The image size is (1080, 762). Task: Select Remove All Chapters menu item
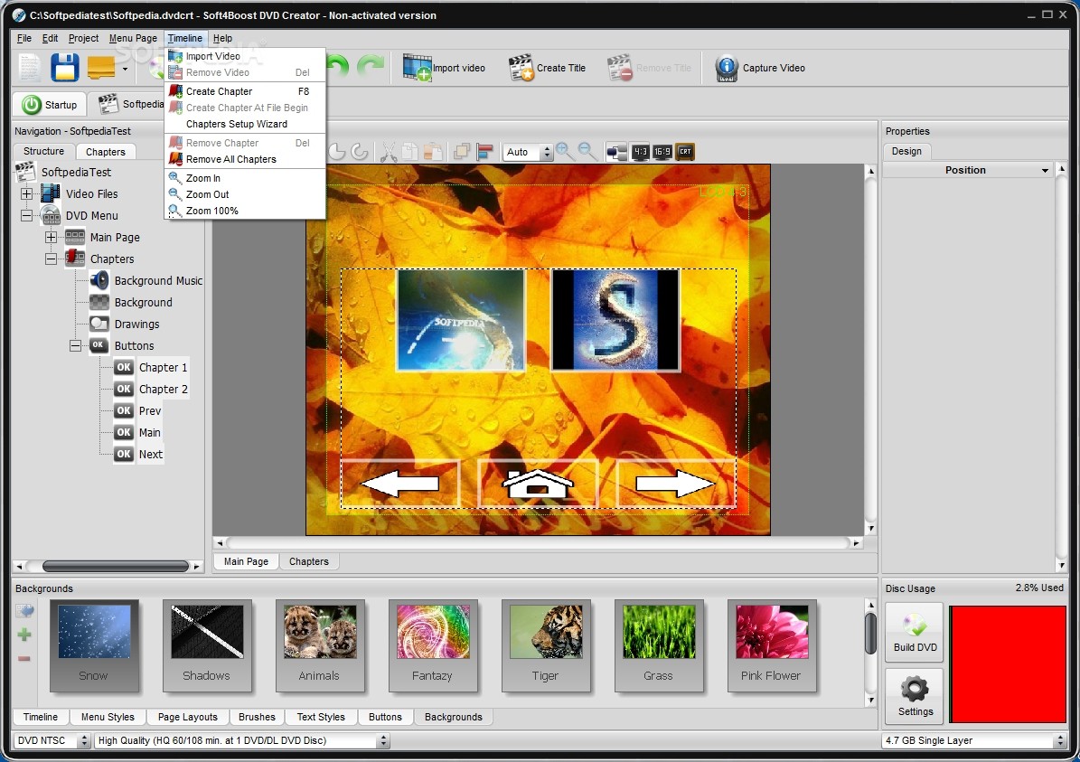pyautogui.click(x=245, y=159)
